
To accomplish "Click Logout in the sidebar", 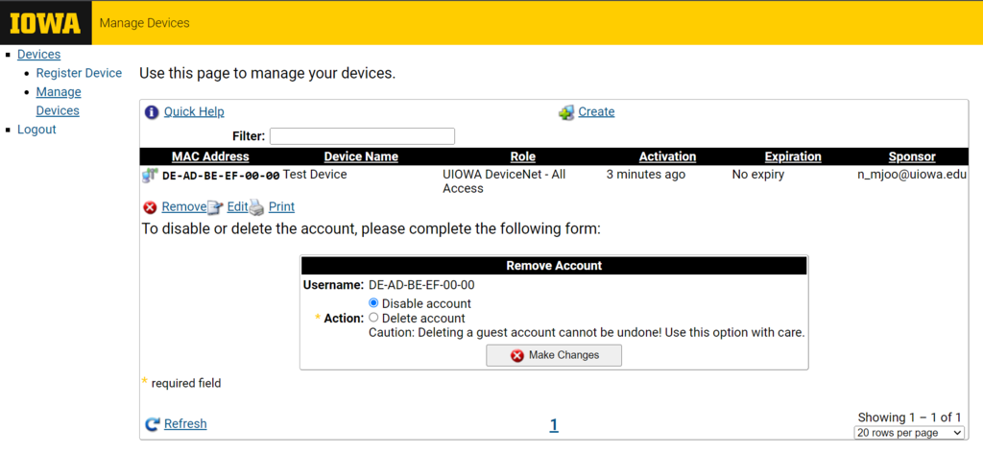I will point(37,130).
